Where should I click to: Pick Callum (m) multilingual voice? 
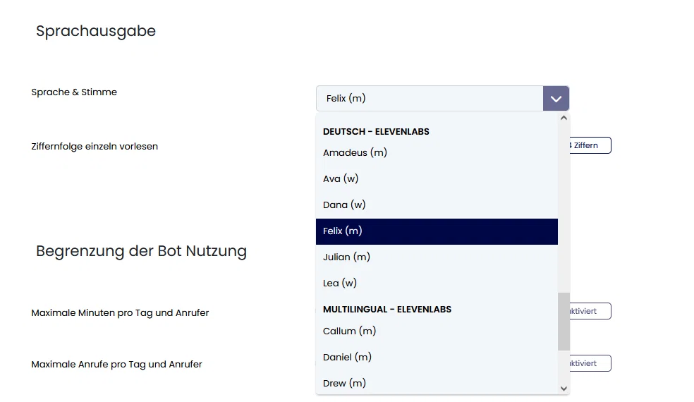pyautogui.click(x=437, y=331)
